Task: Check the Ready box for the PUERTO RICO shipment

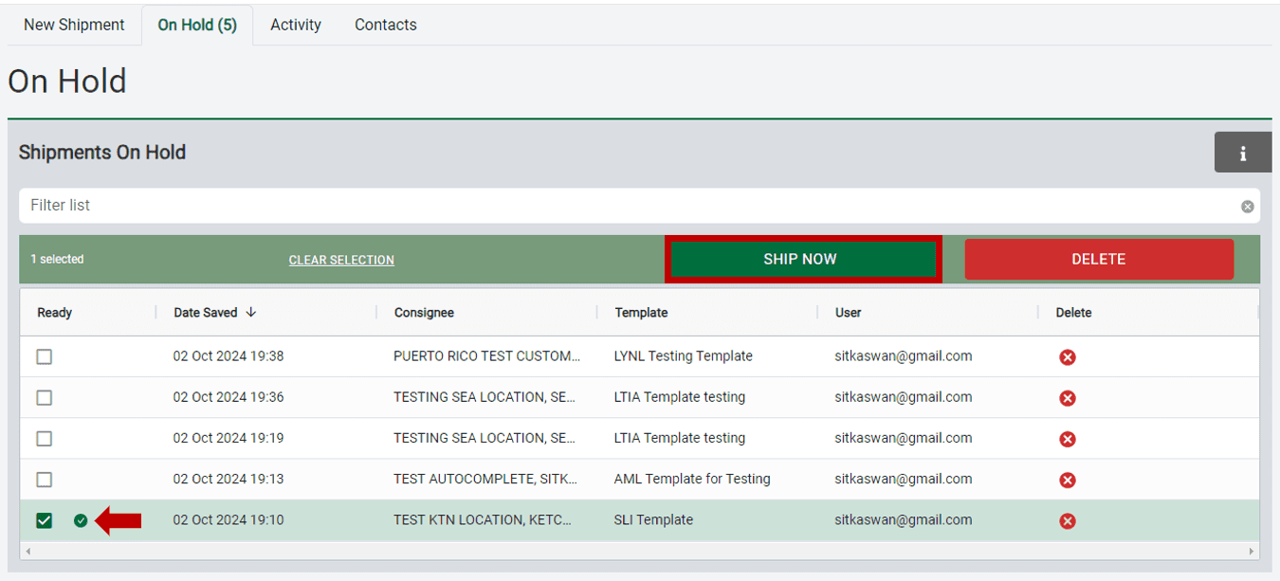Action: 44,355
